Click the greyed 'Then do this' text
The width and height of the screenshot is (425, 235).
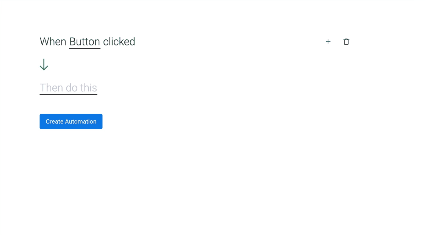tap(68, 88)
